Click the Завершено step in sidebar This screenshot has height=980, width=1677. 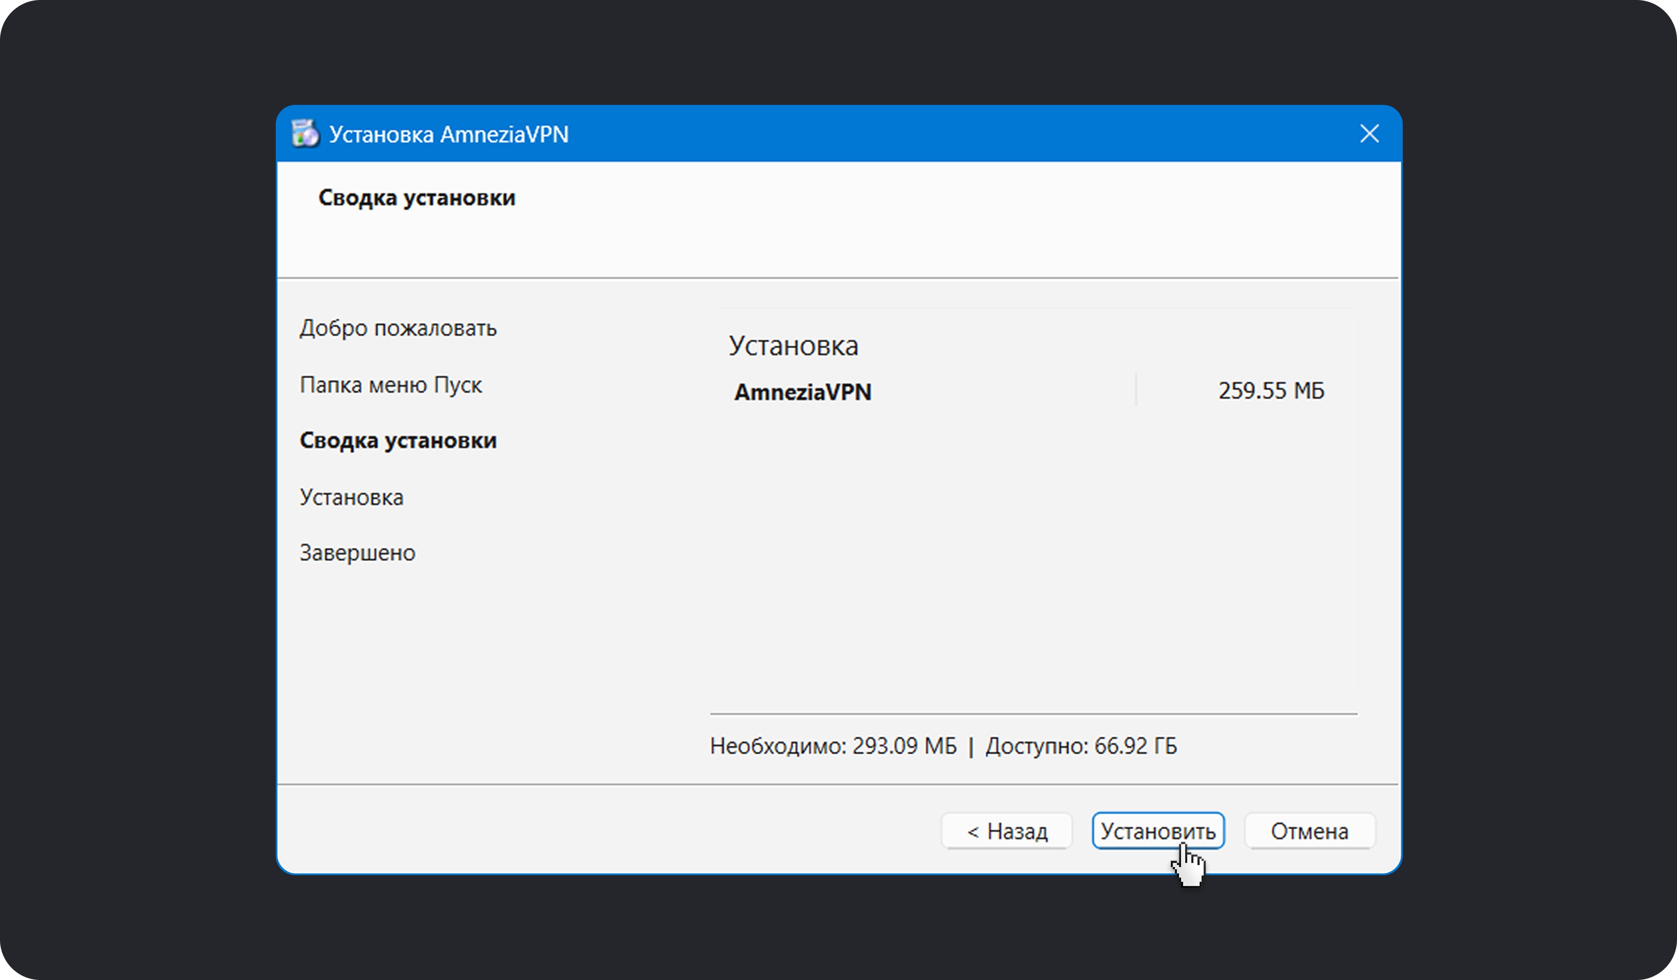point(357,553)
